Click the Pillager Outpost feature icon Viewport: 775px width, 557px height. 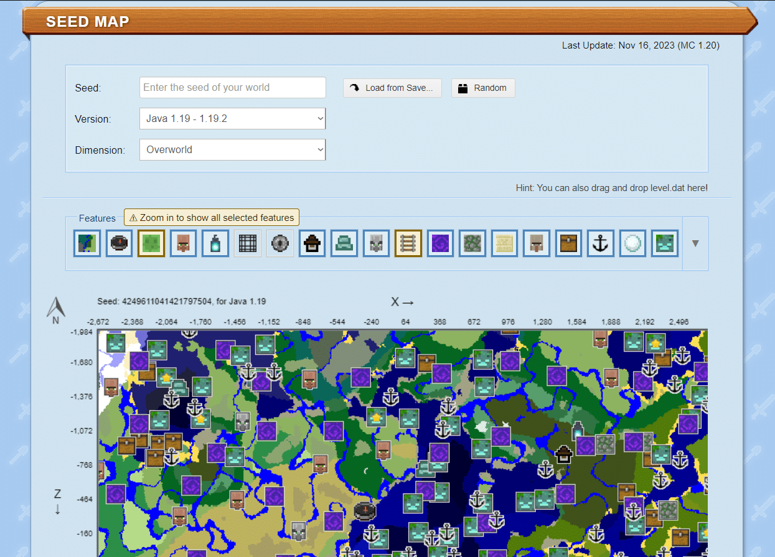(x=377, y=243)
